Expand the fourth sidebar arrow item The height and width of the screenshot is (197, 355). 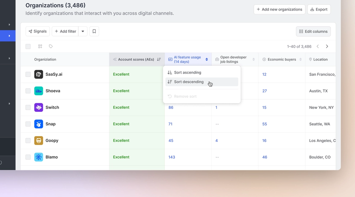click(9, 104)
